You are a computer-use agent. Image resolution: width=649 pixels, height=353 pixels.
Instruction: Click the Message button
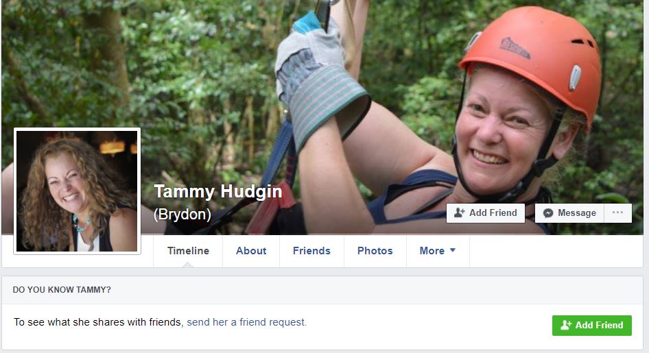point(569,213)
